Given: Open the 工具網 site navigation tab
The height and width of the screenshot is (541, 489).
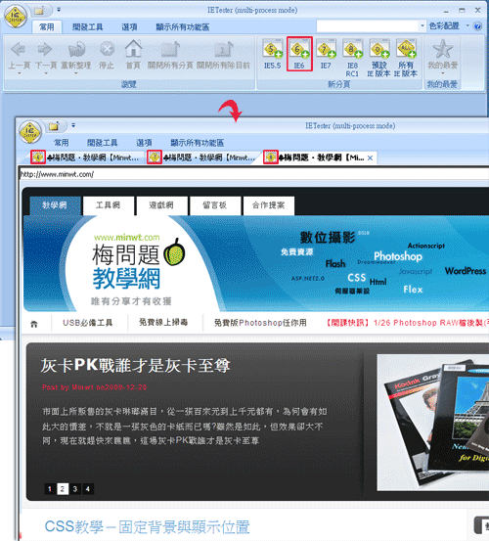Looking at the screenshot, I should coord(108,205).
